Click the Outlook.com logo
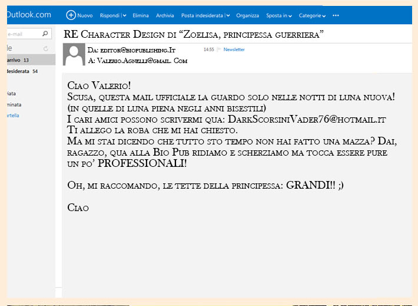This screenshot has height=306, width=418. click(29, 14)
